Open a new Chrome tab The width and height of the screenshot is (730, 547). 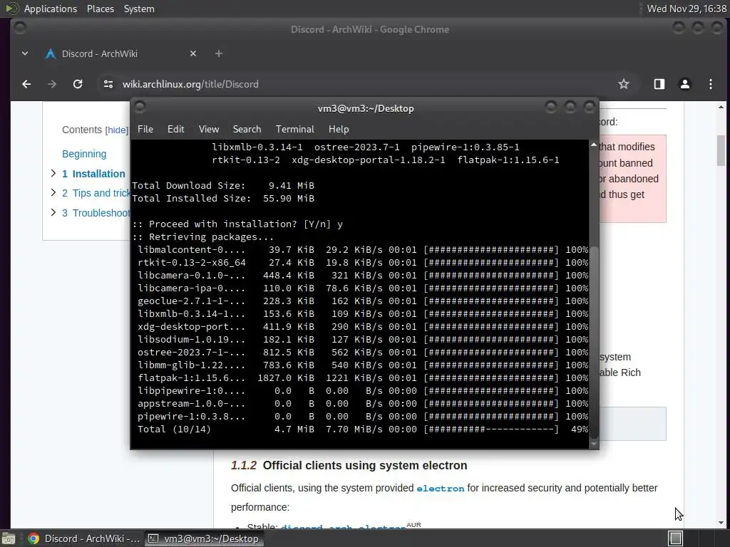click(218, 53)
